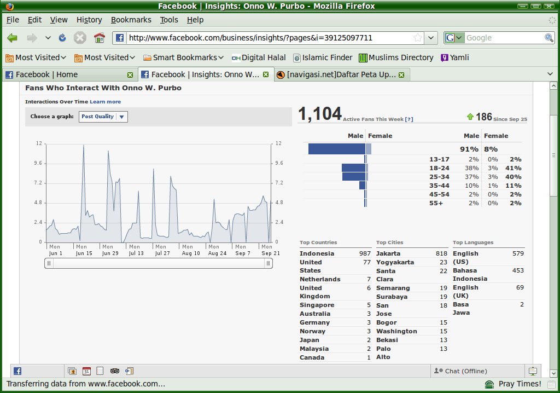The image size is (560, 393).
Task: Click the Stop loading icon
Action: pyautogui.click(x=80, y=38)
